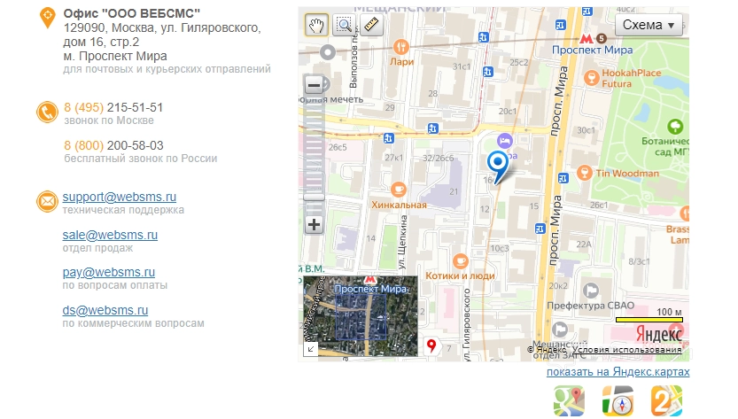
Task: Click the orange envelope mail icon
Action: point(47,201)
